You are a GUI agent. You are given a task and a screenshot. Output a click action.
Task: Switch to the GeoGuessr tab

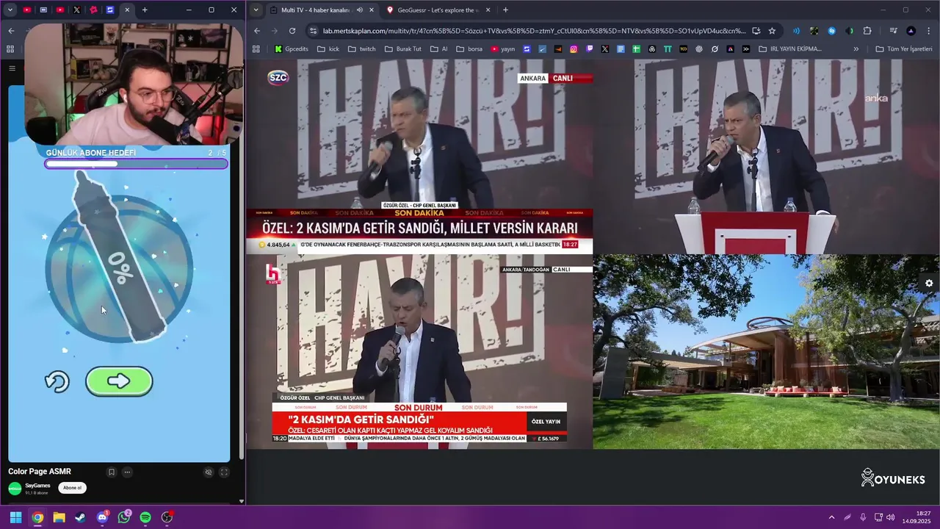click(438, 10)
